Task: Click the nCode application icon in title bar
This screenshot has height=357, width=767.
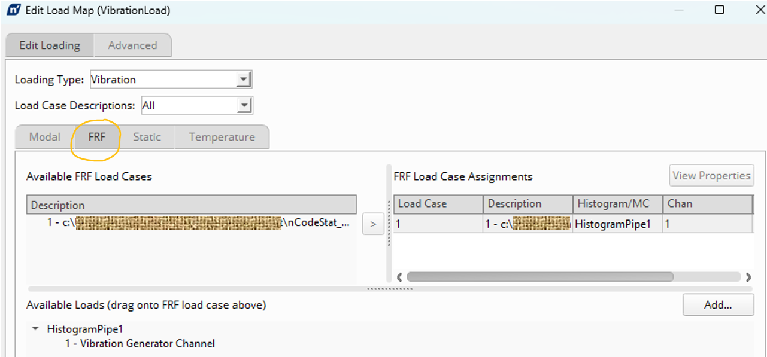Action: pos(13,11)
